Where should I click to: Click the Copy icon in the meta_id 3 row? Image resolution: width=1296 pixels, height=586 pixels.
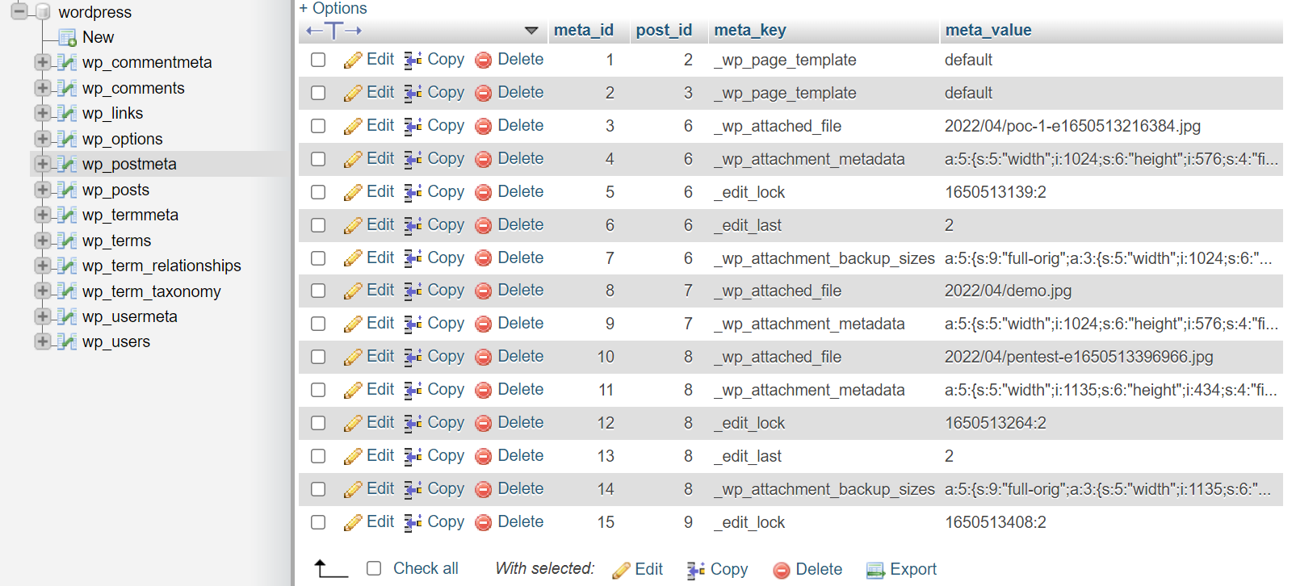(413, 127)
